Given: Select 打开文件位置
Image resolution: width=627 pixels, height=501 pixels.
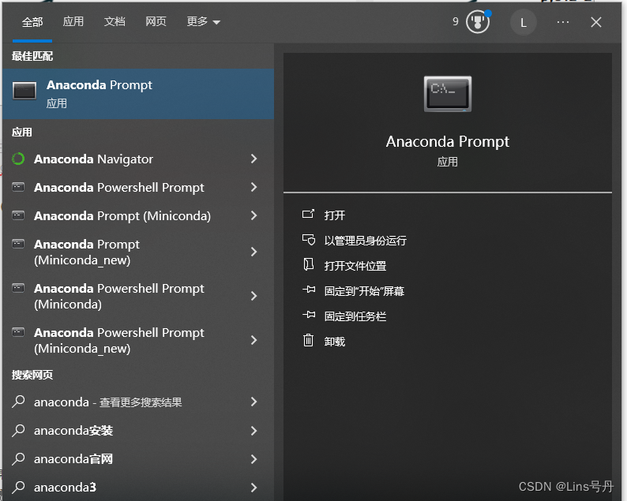Looking at the screenshot, I should tap(355, 265).
